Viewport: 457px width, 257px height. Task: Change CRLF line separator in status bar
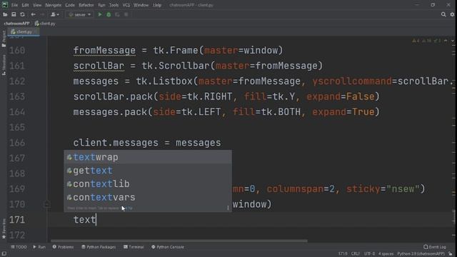point(356,254)
